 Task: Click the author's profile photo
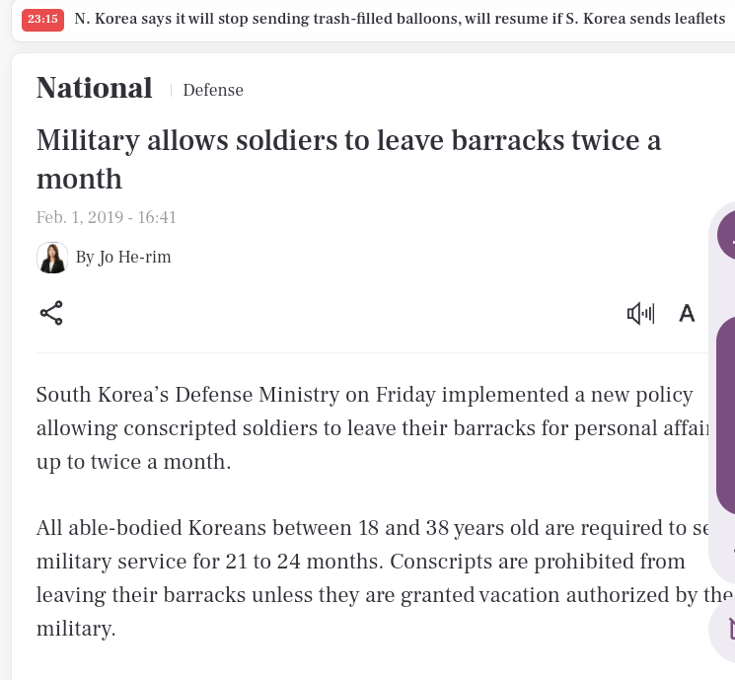point(52,258)
